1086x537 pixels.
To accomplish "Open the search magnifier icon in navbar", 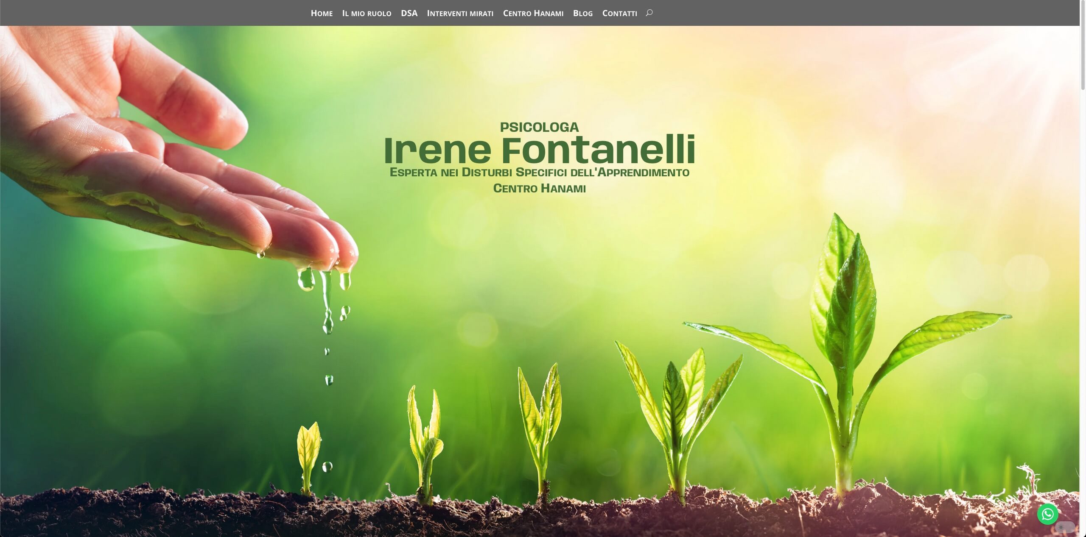I will pyautogui.click(x=649, y=13).
